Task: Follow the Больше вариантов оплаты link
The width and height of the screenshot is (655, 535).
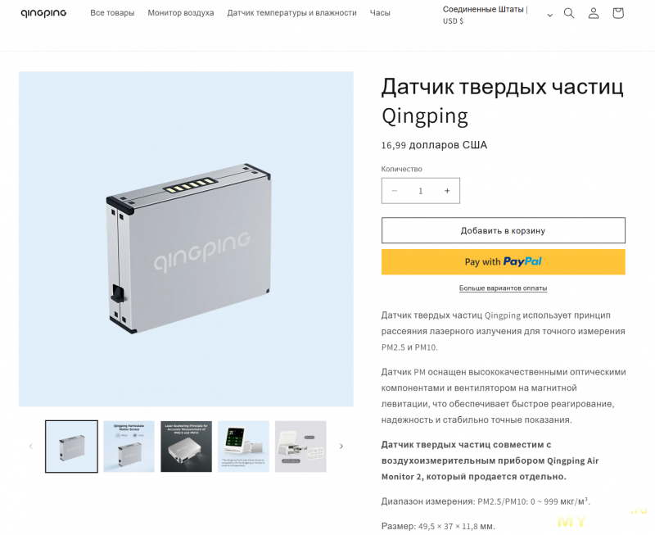Action: 503,288
